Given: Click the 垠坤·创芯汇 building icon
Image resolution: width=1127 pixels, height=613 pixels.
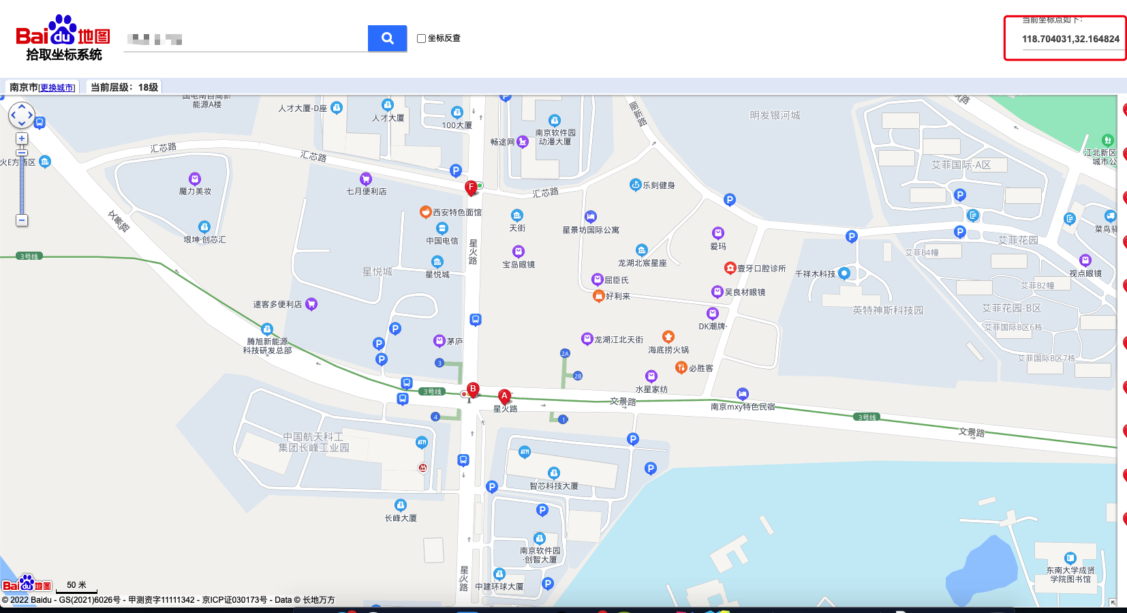Looking at the screenshot, I should tap(204, 227).
